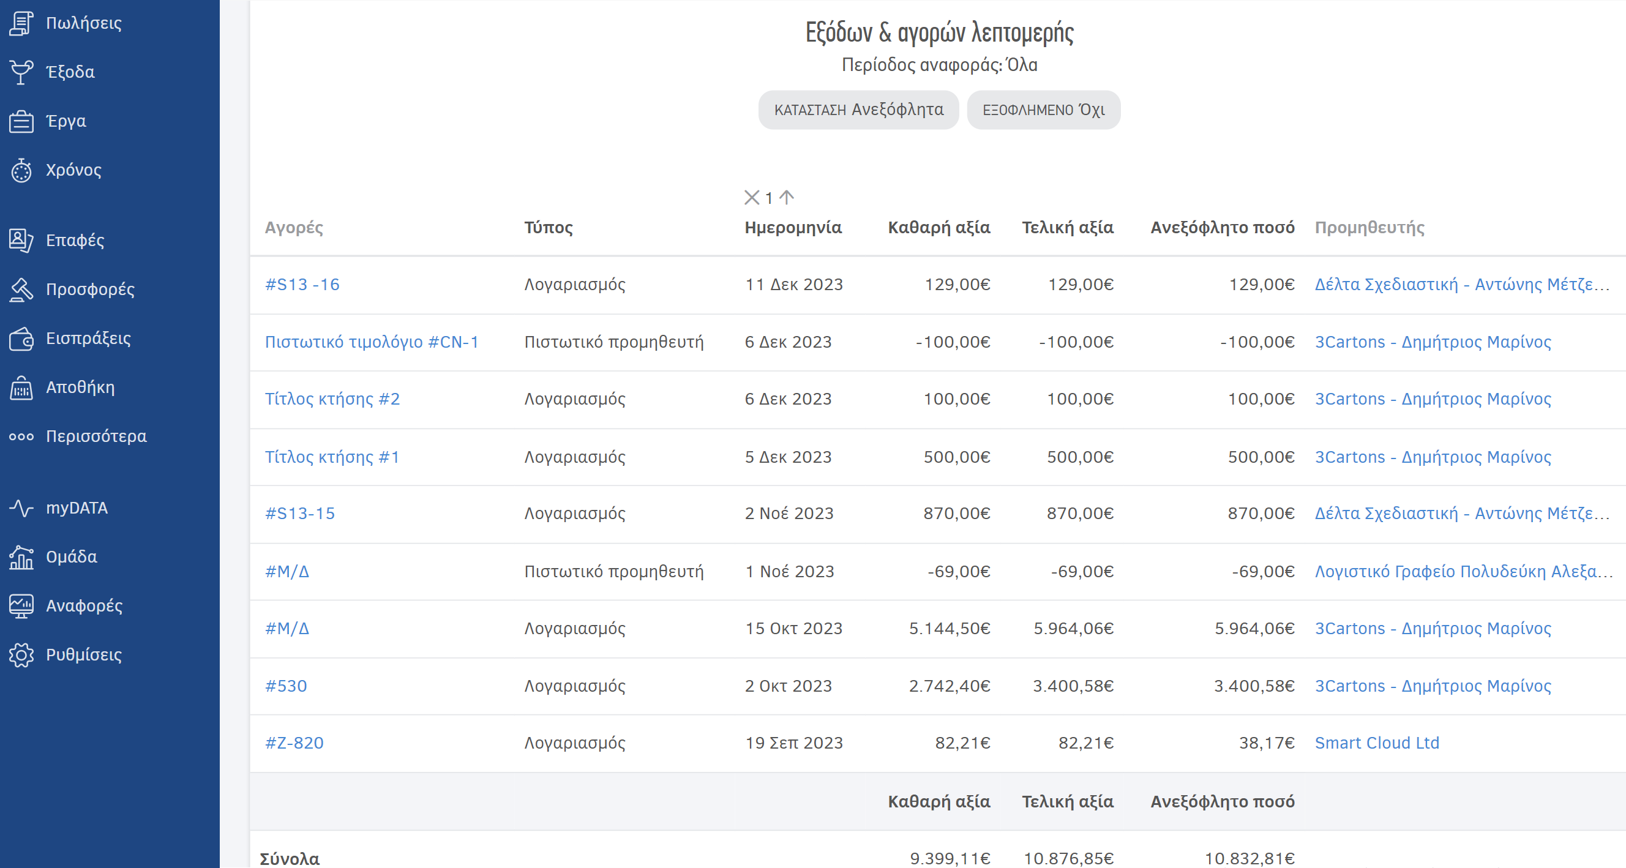Open Ομάδα from the sidebar

coord(72,558)
